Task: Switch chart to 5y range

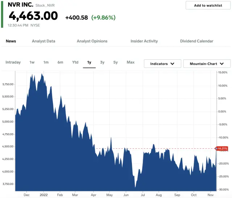Action: (x=115, y=62)
